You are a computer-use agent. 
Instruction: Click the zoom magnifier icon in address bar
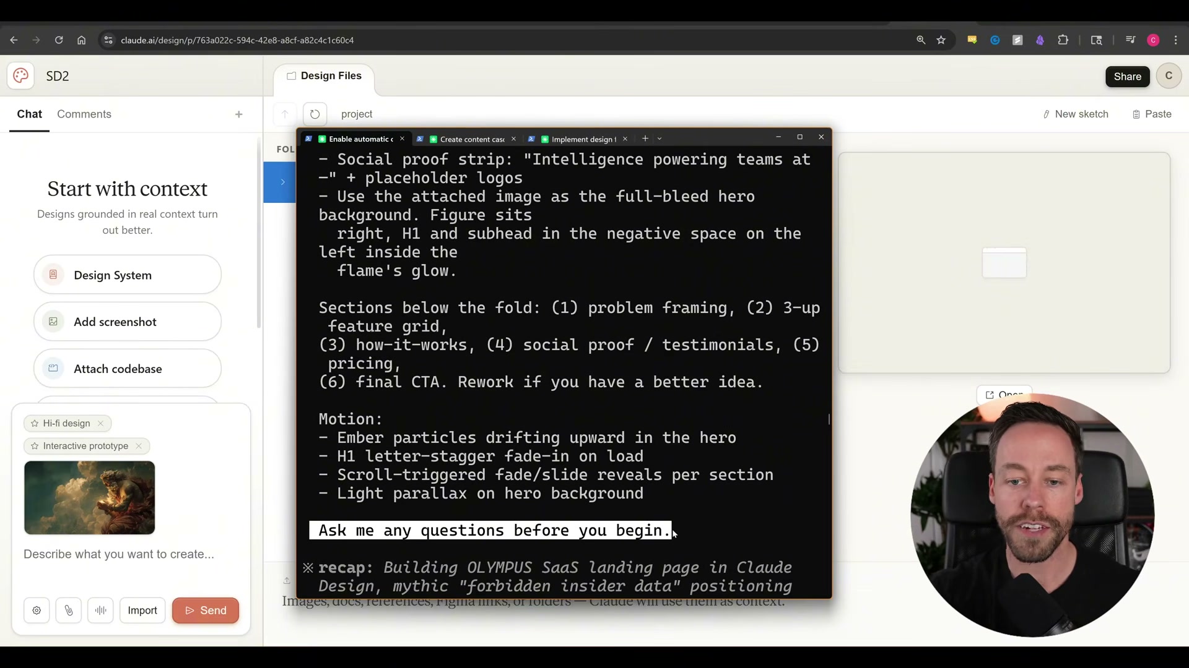(921, 40)
